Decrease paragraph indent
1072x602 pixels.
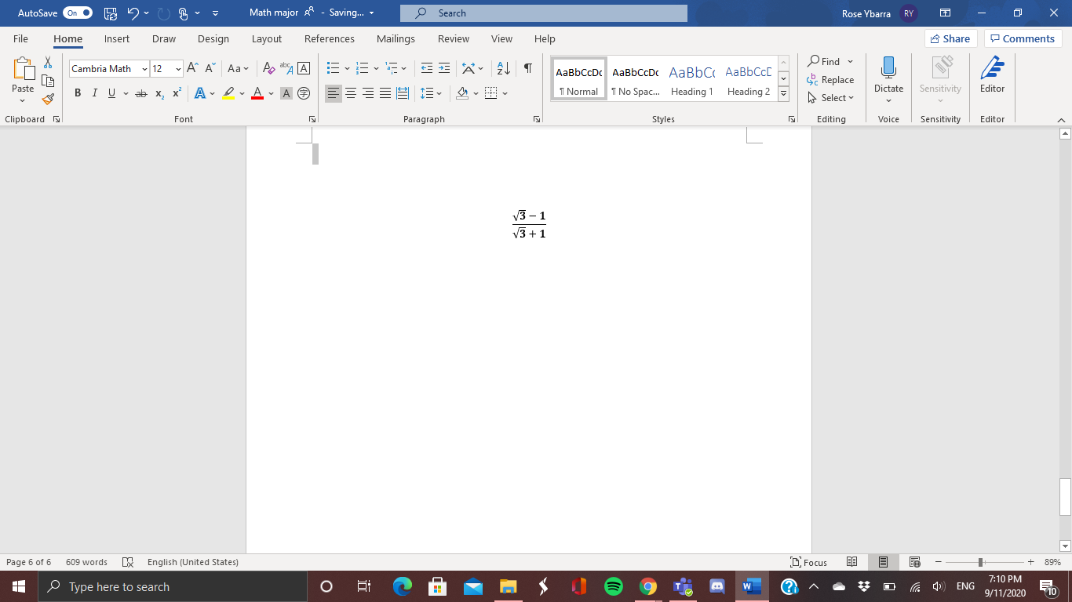click(x=426, y=68)
